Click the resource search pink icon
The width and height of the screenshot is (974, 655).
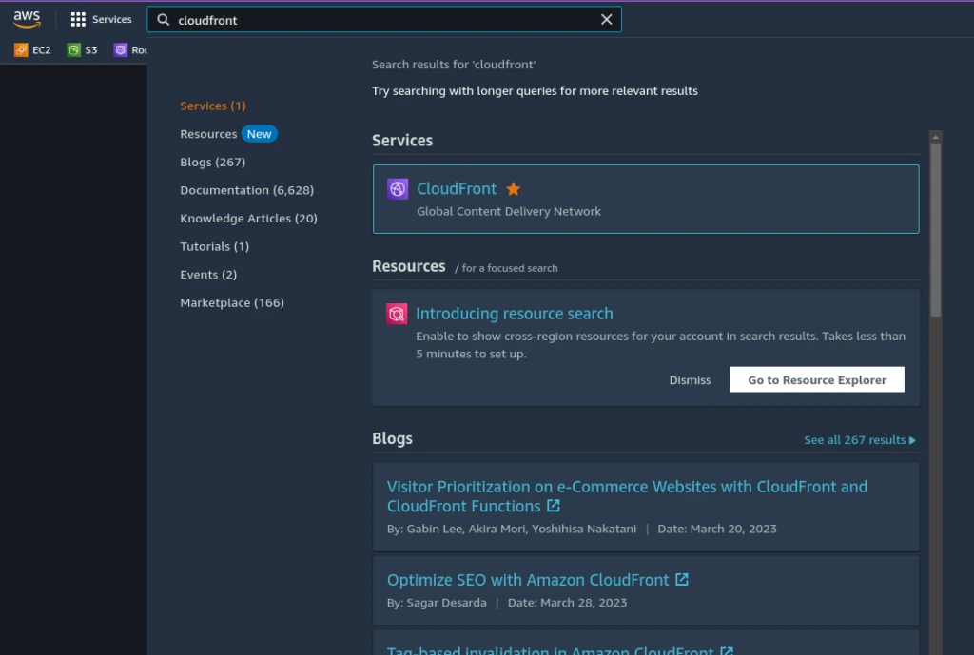point(397,314)
